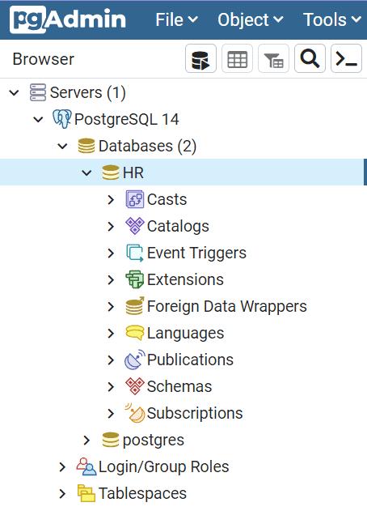Image resolution: width=367 pixels, height=528 pixels.
Task: Open the Object menu
Action: point(251,19)
